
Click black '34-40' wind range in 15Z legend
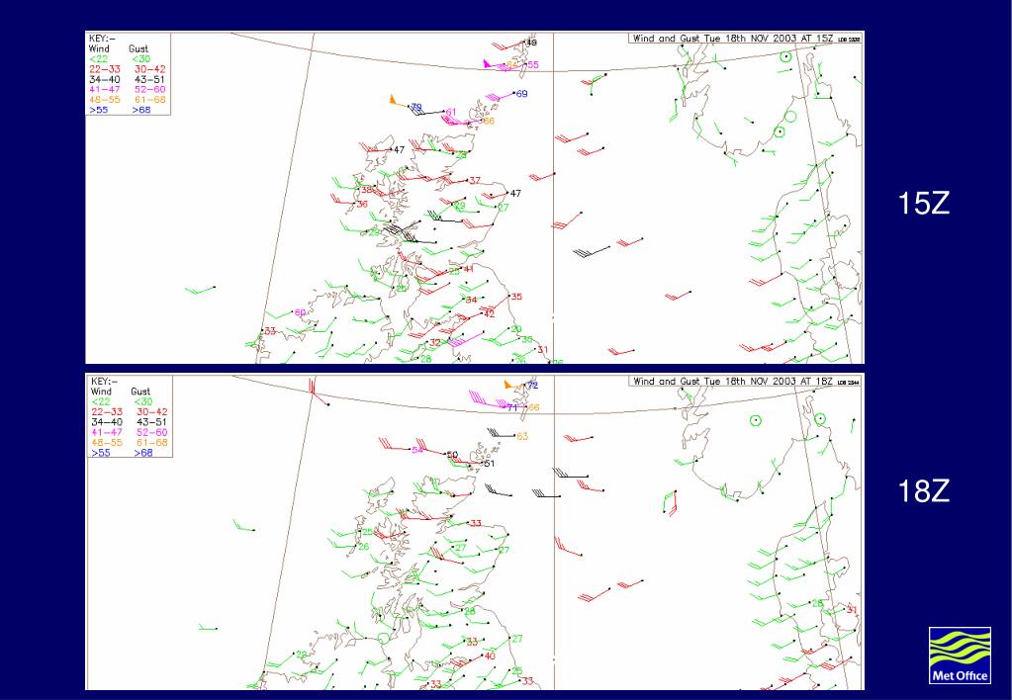[x=105, y=79]
